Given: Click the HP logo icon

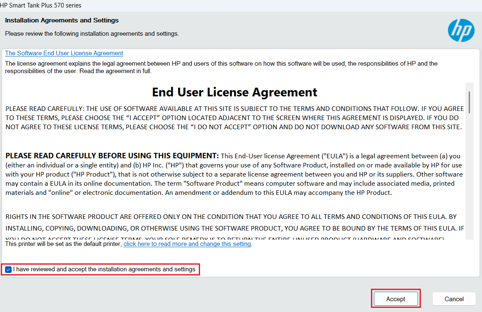Looking at the screenshot, I should click(461, 30).
